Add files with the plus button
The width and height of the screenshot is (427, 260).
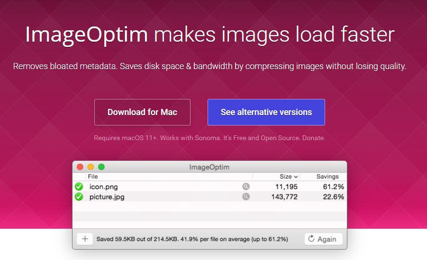coord(85,239)
